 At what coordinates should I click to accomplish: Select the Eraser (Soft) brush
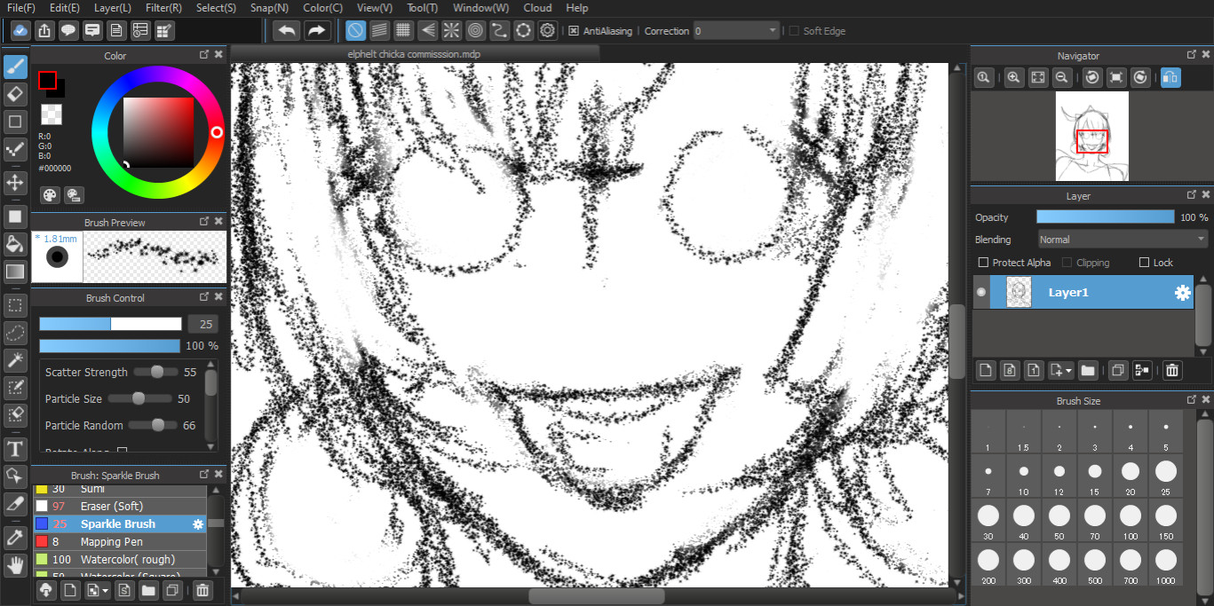point(120,507)
